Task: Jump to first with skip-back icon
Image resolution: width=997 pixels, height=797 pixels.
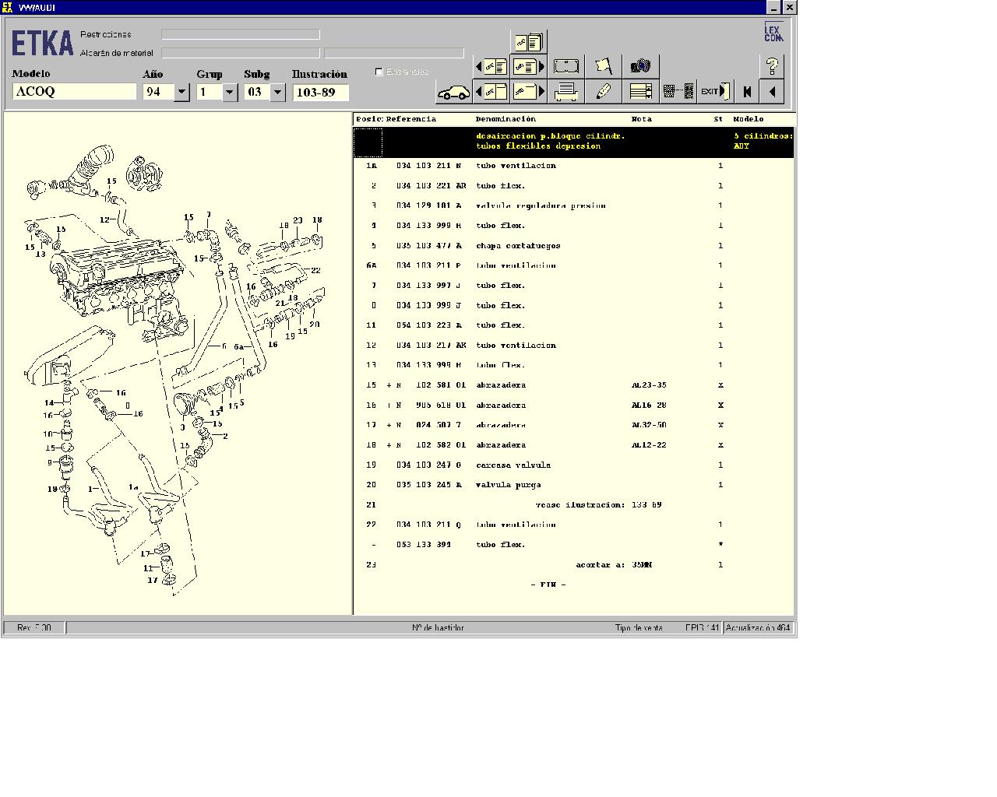Action: click(747, 92)
